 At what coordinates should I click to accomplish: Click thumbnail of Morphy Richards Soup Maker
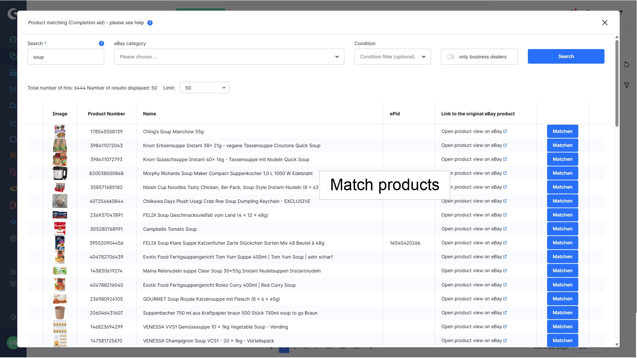(x=60, y=173)
